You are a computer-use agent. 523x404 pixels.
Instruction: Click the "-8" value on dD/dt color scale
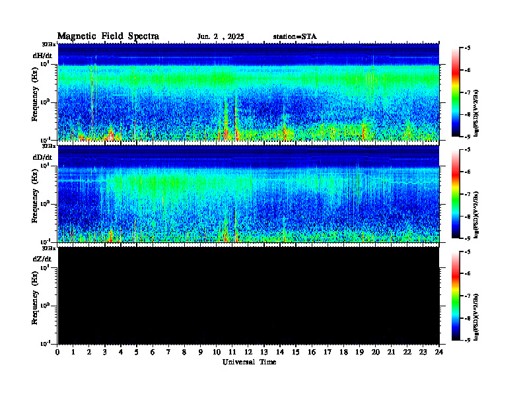point(468,217)
